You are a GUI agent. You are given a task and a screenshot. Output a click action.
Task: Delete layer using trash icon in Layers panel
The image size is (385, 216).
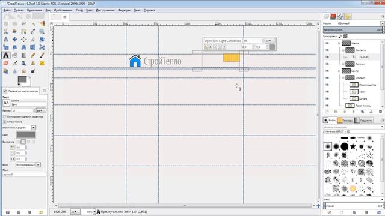point(380,112)
